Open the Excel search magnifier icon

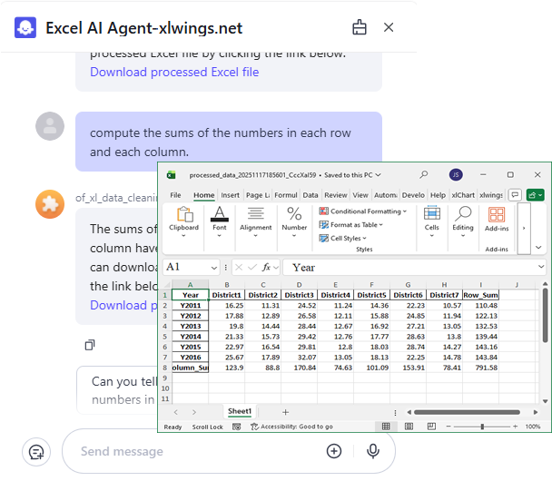click(x=424, y=174)
